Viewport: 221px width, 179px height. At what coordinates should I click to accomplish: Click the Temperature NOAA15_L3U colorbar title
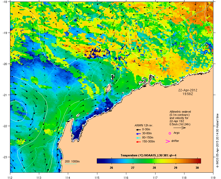(x=148, y=156)
